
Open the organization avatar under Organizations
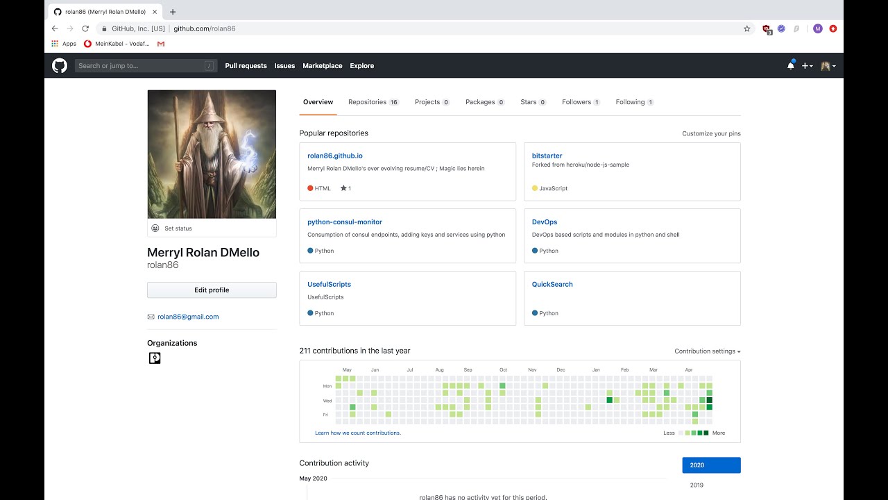pyautogui.click(x=155, y=358)
